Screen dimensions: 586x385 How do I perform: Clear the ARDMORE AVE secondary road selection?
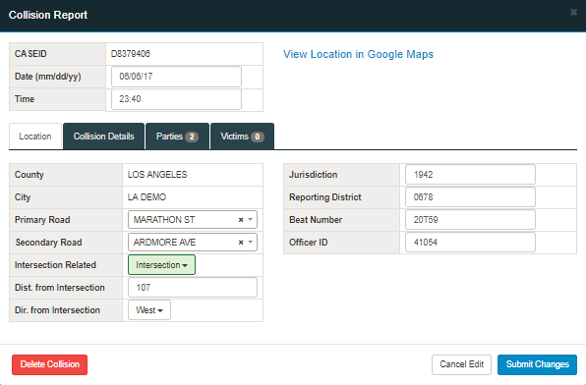(241, 243)
